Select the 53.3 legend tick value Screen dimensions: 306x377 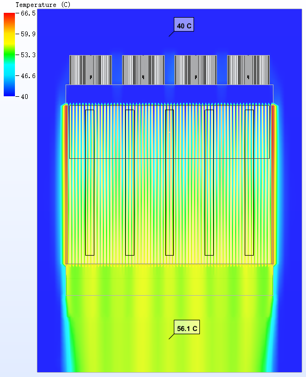click(x=28, y=55)
